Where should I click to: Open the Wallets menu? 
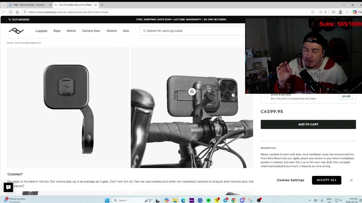[112, 31]
